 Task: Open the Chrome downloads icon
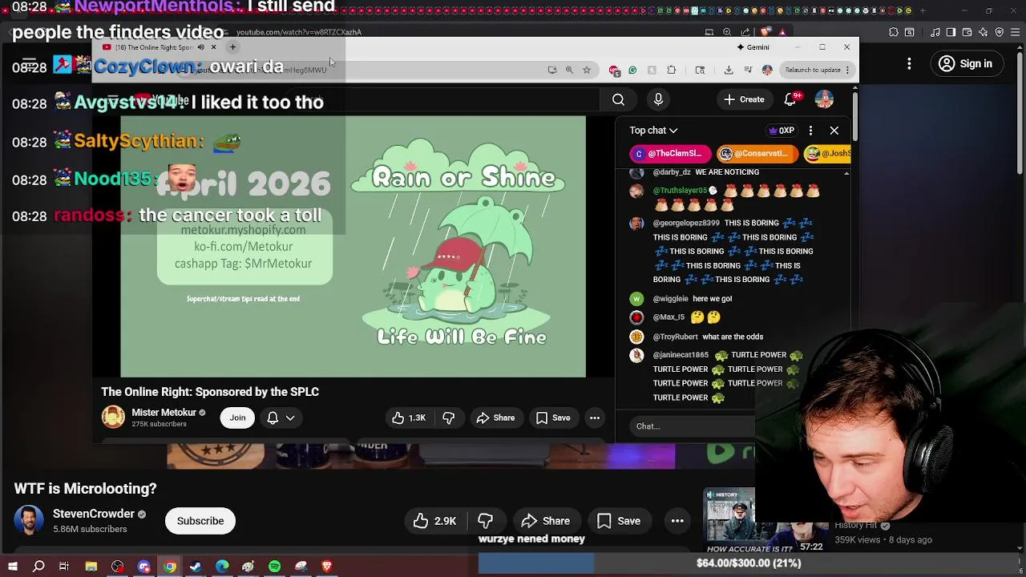(x=729, y=70)
